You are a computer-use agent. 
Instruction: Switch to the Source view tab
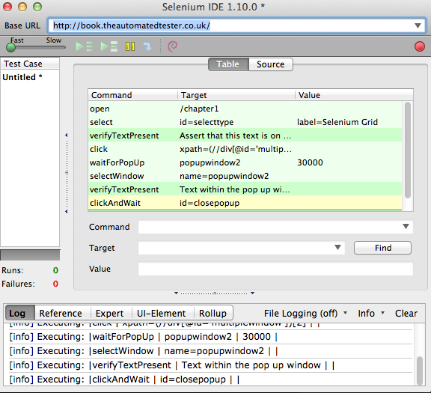click(x=270, y=64)
